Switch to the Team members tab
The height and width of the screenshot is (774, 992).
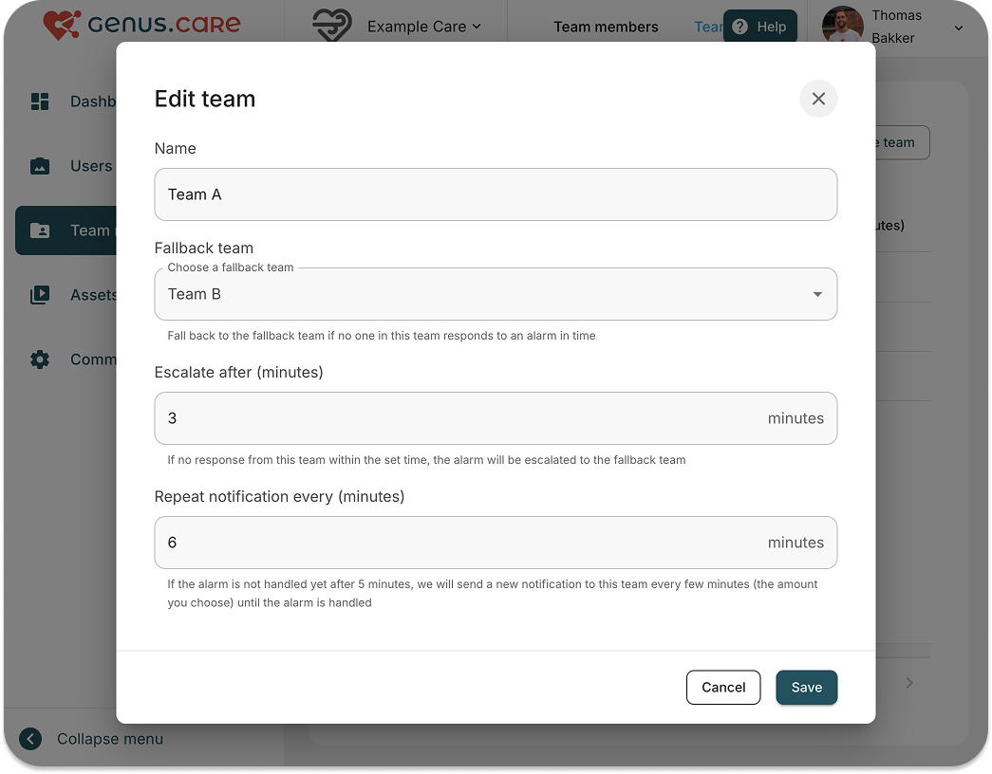[606, 27]
